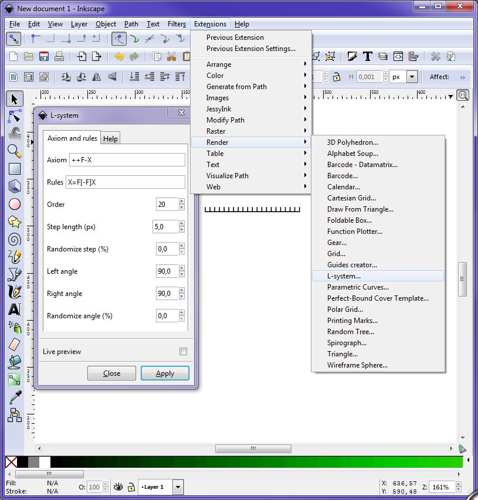Click Apply in the L-system dialog
The image size is (478, 500).
click(165, 373)
